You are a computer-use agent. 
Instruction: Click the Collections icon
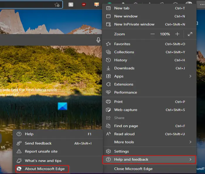click(x=108, y=52)
